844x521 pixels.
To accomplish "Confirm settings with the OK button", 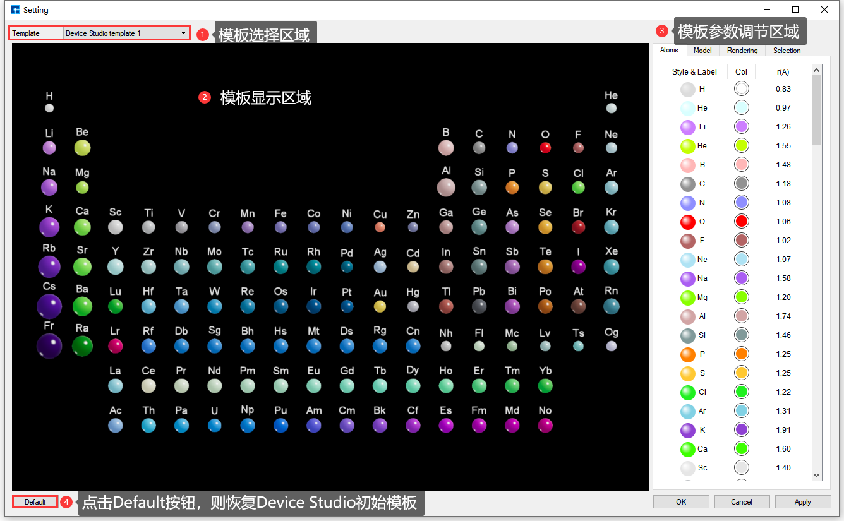I will pyautogui.click(x=681, y=501).
